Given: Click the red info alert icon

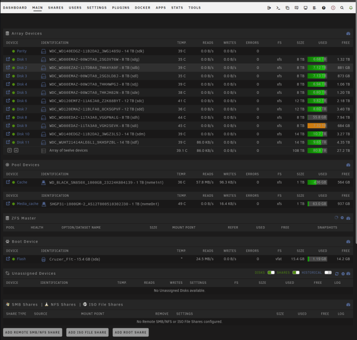Looking at the screenshot, I should 333,8.
